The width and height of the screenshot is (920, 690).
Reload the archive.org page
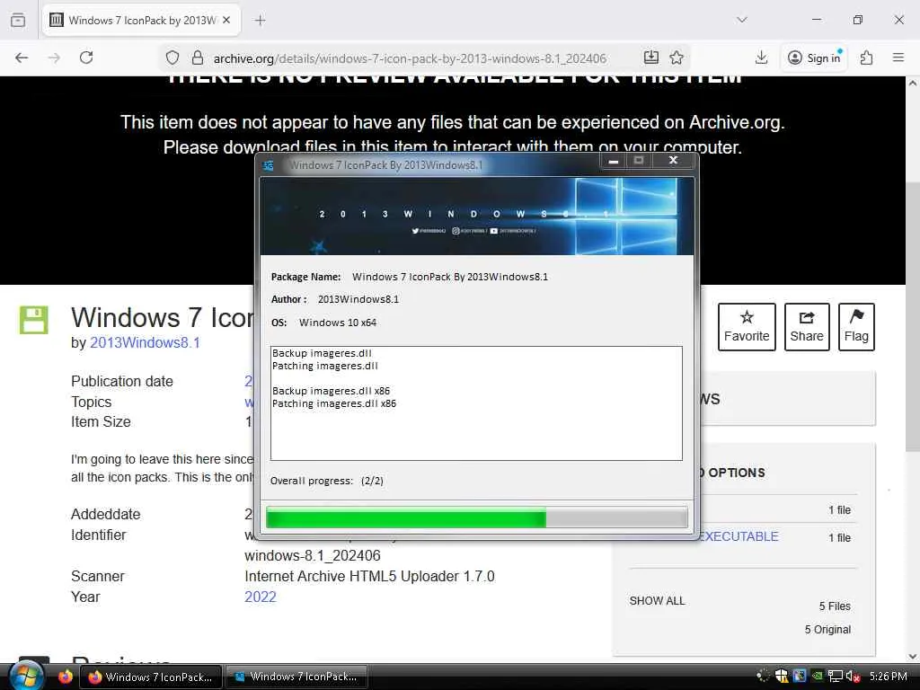(x=86, y=57)
